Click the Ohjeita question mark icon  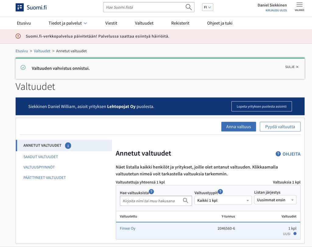pos(278,154)
